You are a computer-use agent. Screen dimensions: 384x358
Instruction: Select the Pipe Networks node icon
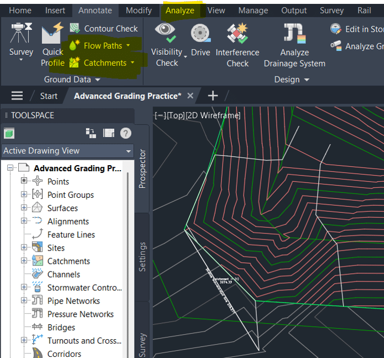38,300
